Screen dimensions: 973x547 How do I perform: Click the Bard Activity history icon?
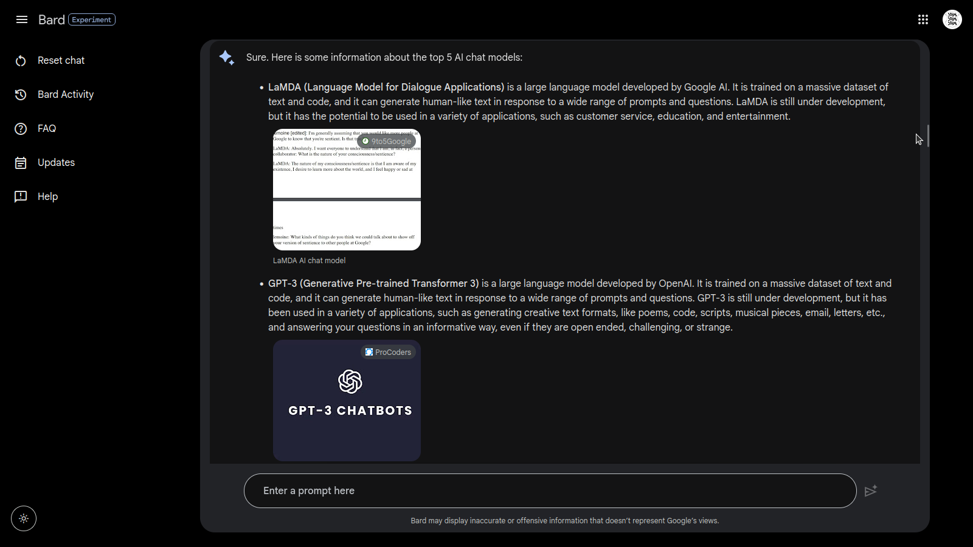click(x=21, y=95)
